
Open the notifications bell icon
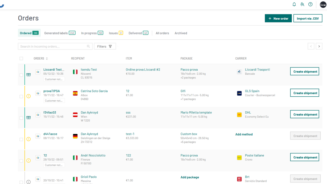click(x=294, y=4)
